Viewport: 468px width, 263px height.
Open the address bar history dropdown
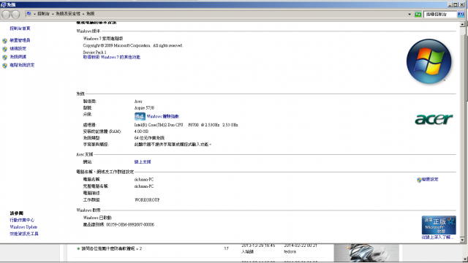click(x=409, y=15)
